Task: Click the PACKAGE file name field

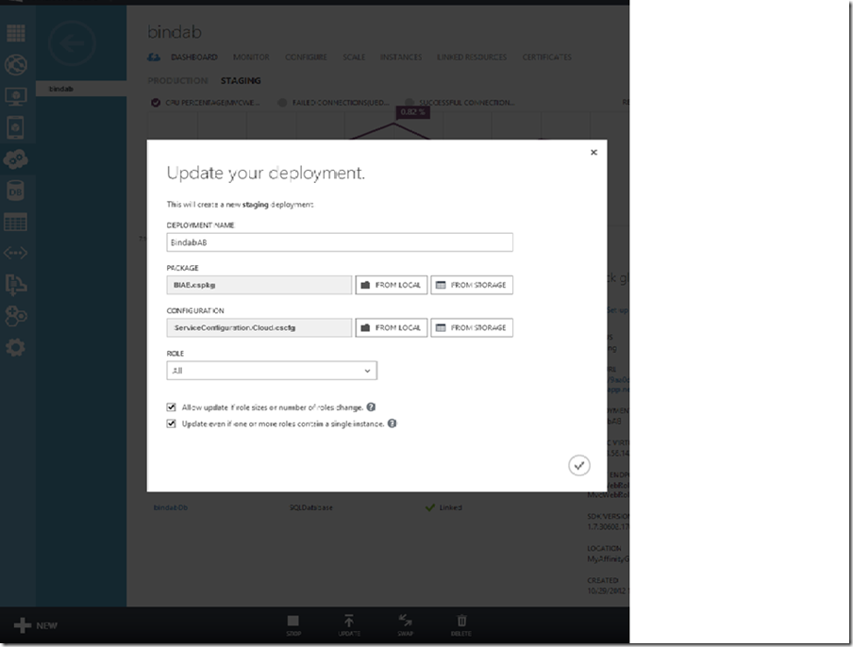Action: (259, 285)
